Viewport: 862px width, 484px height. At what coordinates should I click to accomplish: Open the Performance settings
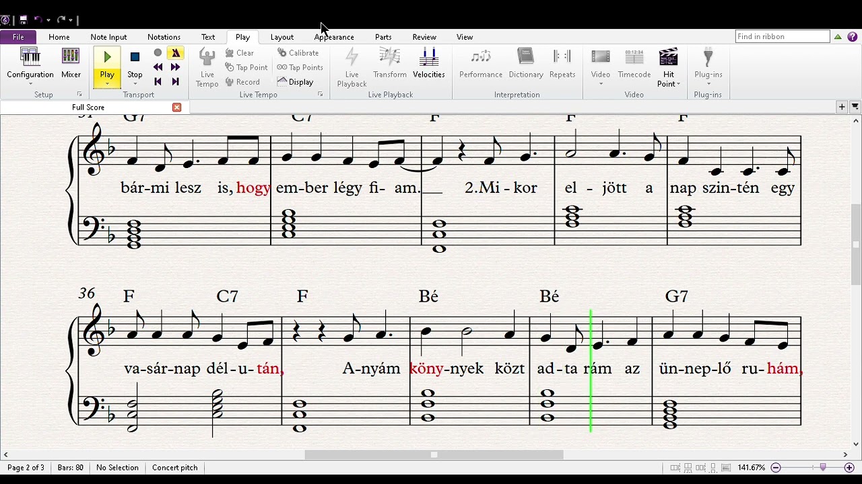[x=481, y=64]
